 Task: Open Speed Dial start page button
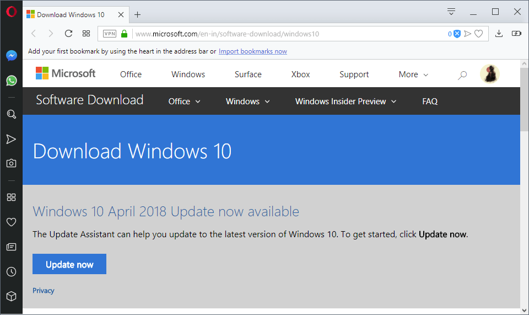pyautogui.click(x=86, y=34)
